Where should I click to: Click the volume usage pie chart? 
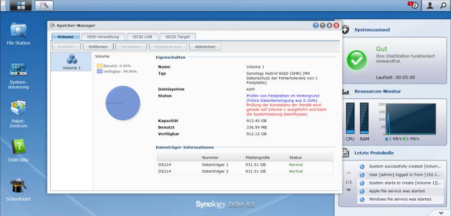click(123, 103)
